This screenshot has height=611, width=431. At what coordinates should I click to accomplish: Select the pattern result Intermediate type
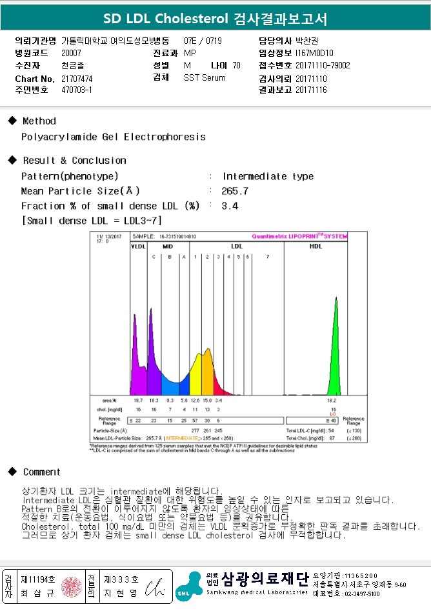268,176
